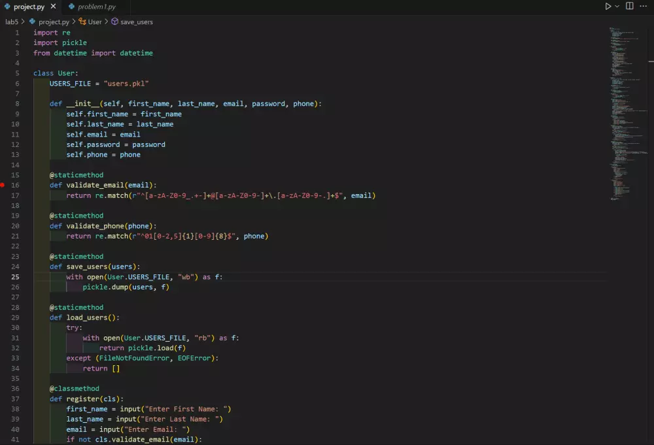The width and height of the screenshot is (654, 445).
Task: Click "return []" on line 34
Action: 101,369
